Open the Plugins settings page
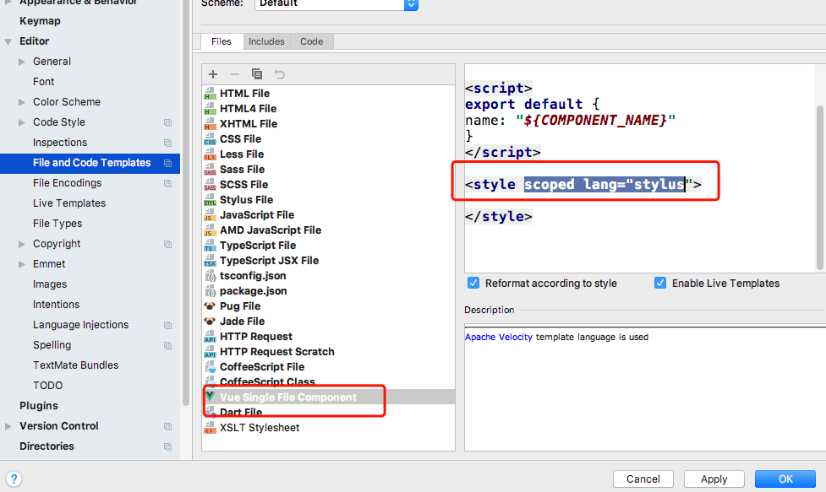Image resolution: width=826 pixels, height=492 pixels. point(38,406)
